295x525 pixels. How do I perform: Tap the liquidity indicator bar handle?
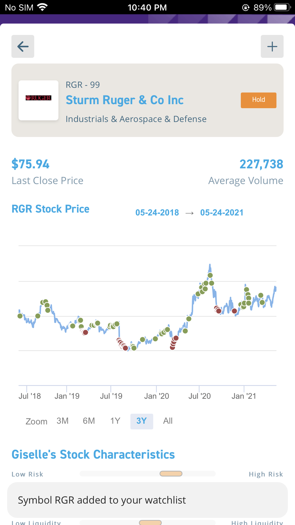(x=150, y=522)
